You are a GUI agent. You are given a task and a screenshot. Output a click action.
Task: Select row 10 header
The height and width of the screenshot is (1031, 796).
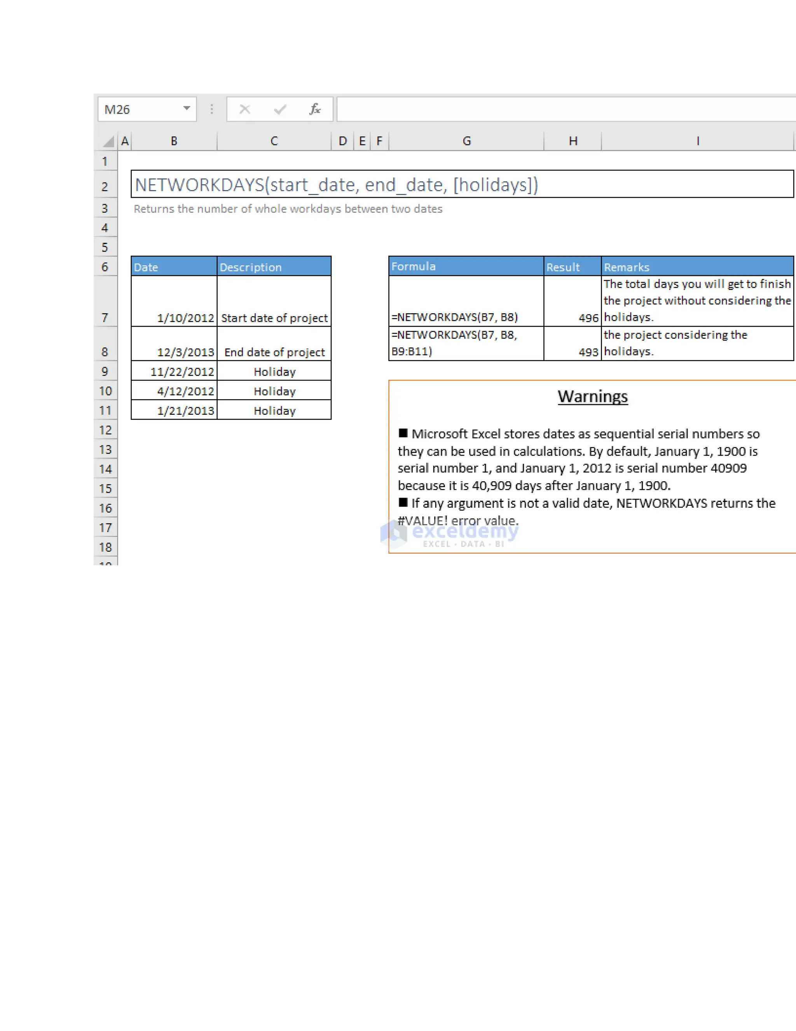point(105,391)
